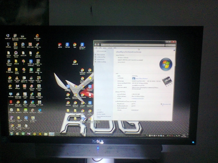Click the Windows 7 logo image

pyautogui.click(x=166, y=64)
